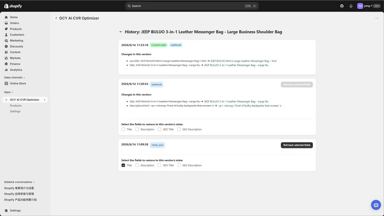Check SEO Title in the 11:20:54 version
The height and width of the screenshot is (216, 384).
click(159, 129)
